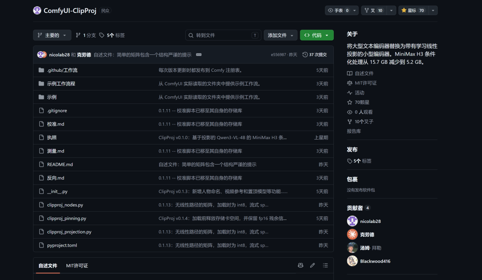Image resolution: width=482 pixels, height=280 pixels.
Task: Open the 主要的 branch dropdown
Action: point(52,35)
